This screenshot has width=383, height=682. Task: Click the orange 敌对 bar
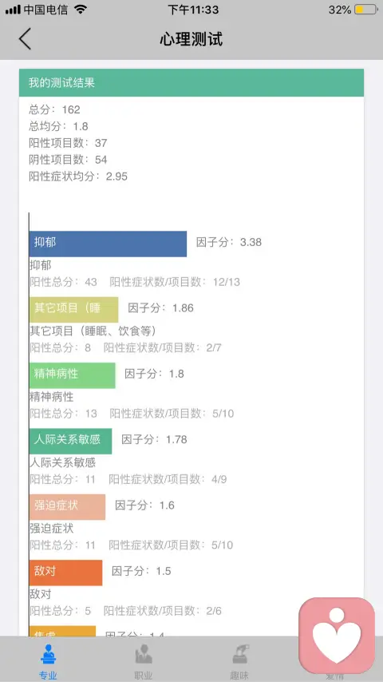point(65,573)
